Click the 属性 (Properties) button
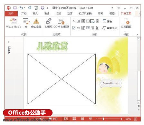This screenshot has height=125, width=144. [x=107, y=21]
